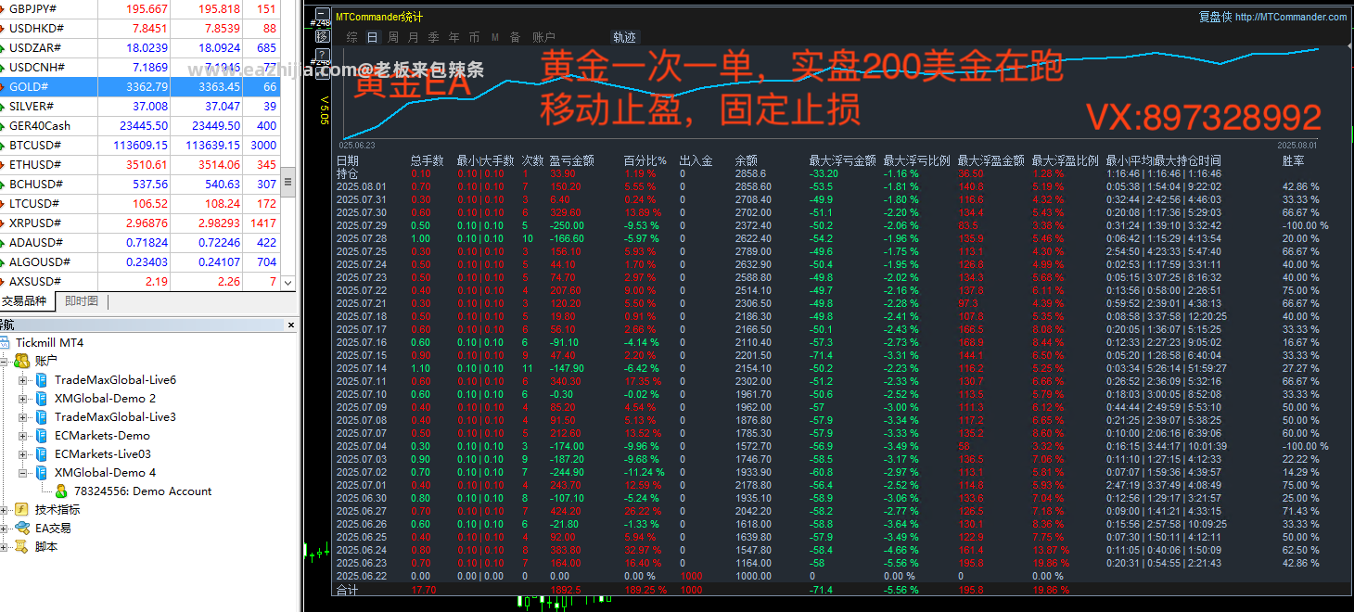Click the Demo Account user icon
Screen dimensions: 1354x612
[61, 491]
